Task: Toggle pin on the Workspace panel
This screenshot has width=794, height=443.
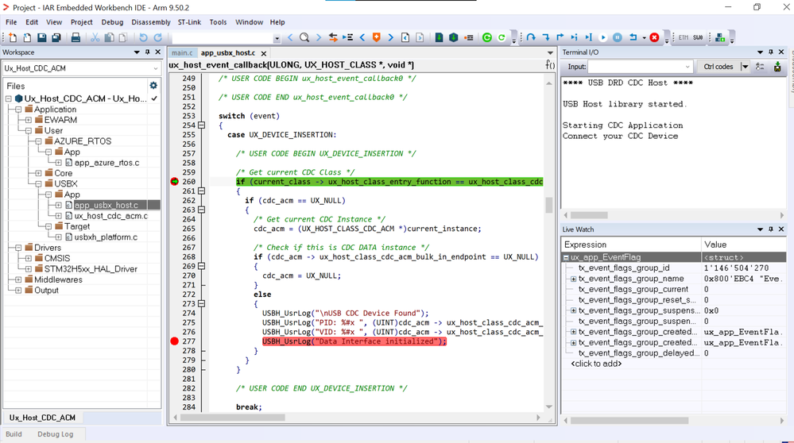Action: pos(147,52)
